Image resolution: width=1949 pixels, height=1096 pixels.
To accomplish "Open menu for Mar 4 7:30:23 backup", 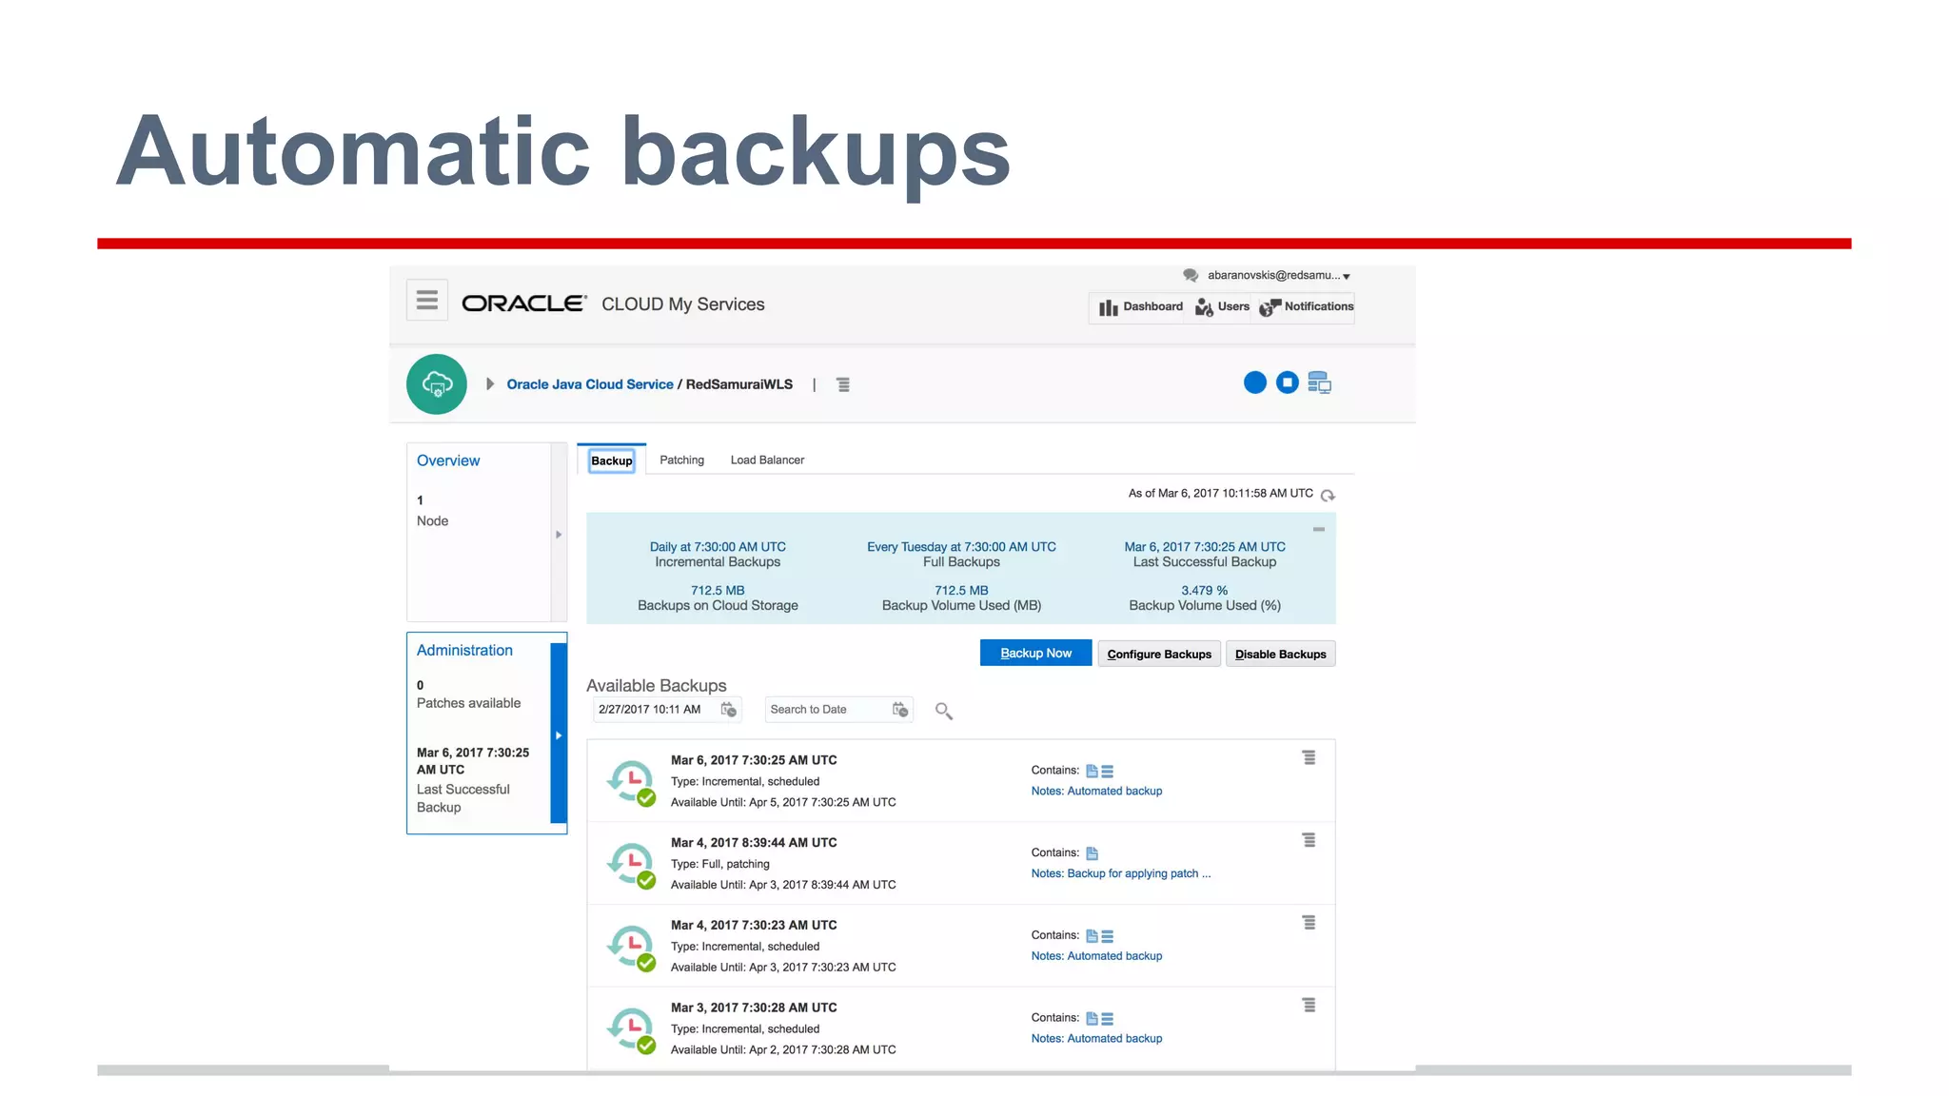I will (1309, 923).
